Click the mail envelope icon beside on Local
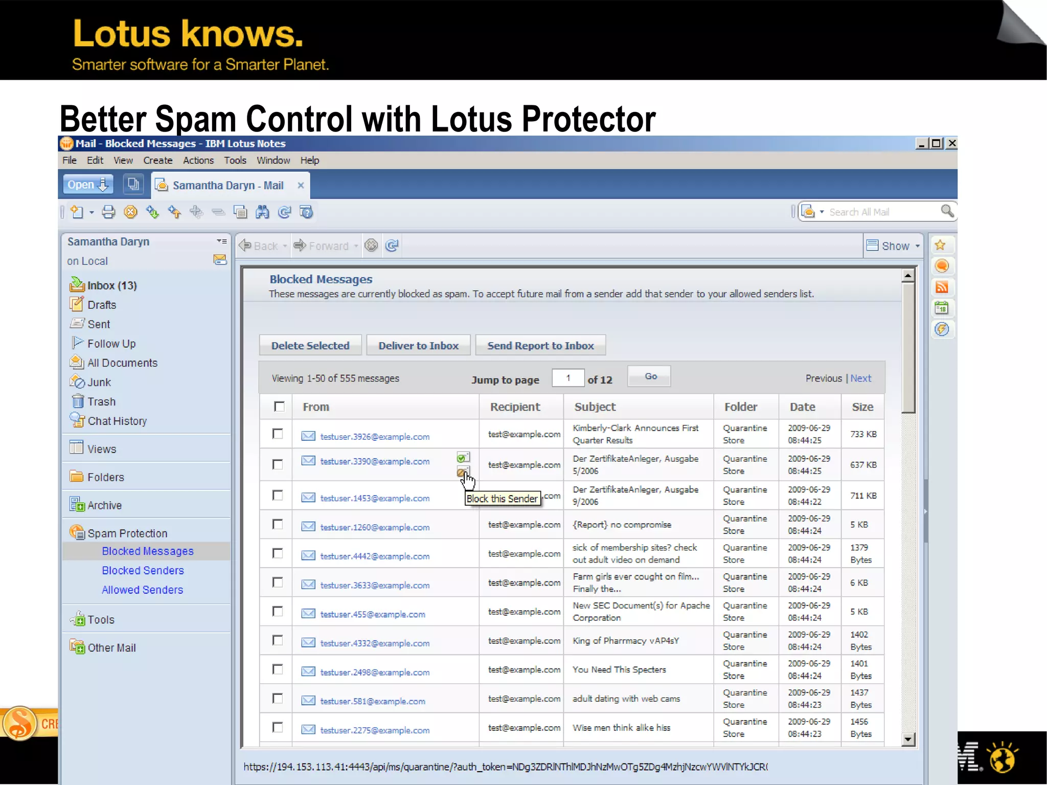Screen dimensions: 1047x785 click(x=220, y=260)
